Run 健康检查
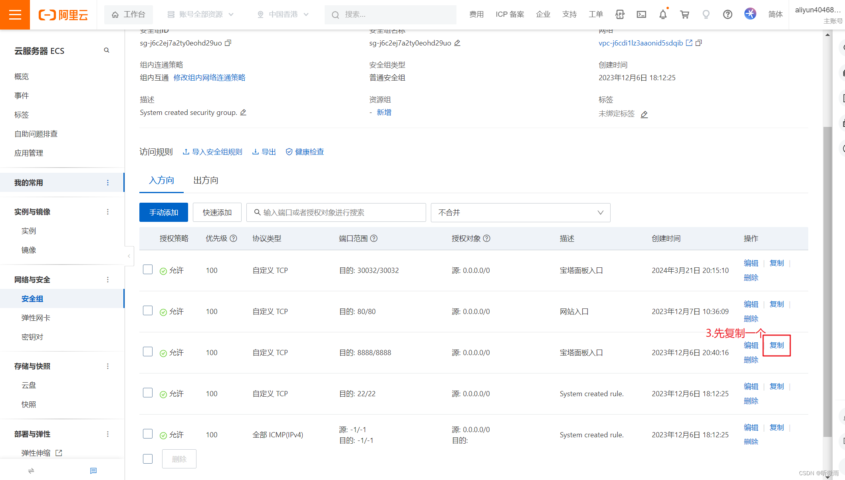Image resolution: width=845 pixels, height=480 pixels. (x=305, y=152)
